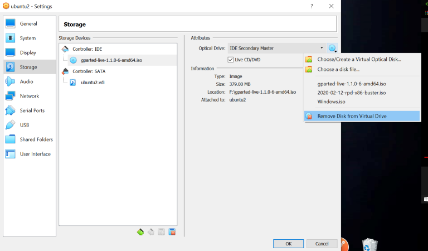This screenshot has width=428, height=251.
Task: Open the USB settings category
Action: pos(25,125)
